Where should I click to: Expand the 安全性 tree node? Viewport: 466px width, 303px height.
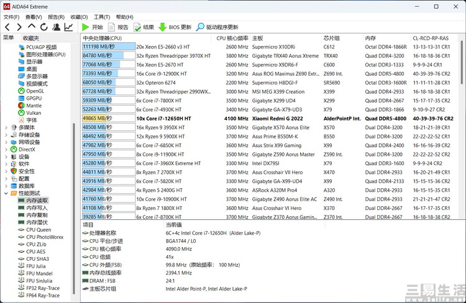click(6, 171)
